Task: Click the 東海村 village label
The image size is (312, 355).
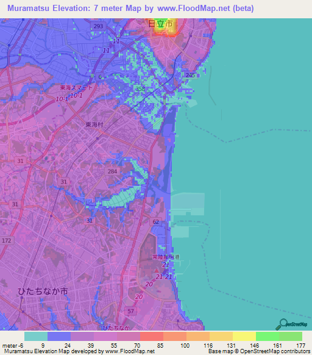Action: point(94,124)
